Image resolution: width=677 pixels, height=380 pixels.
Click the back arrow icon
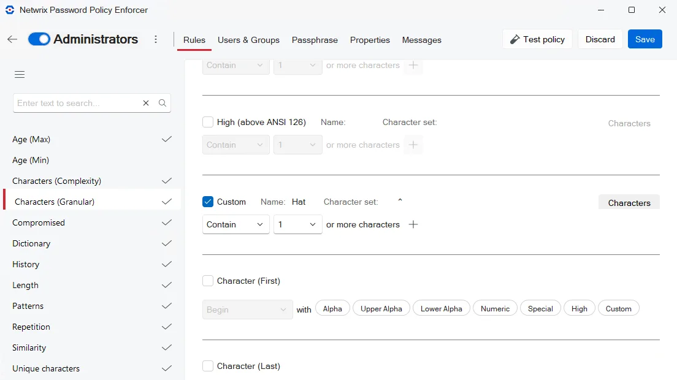(12, 39)
